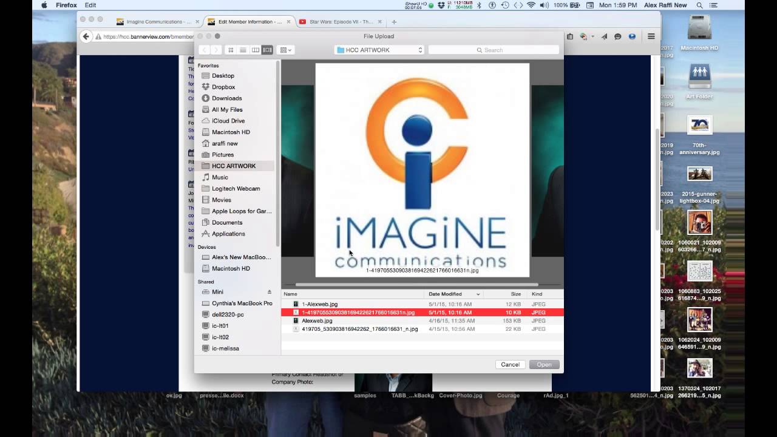777x437 pixels.
Task: Open Notification Center icon
Action: [x=713, y=5]
